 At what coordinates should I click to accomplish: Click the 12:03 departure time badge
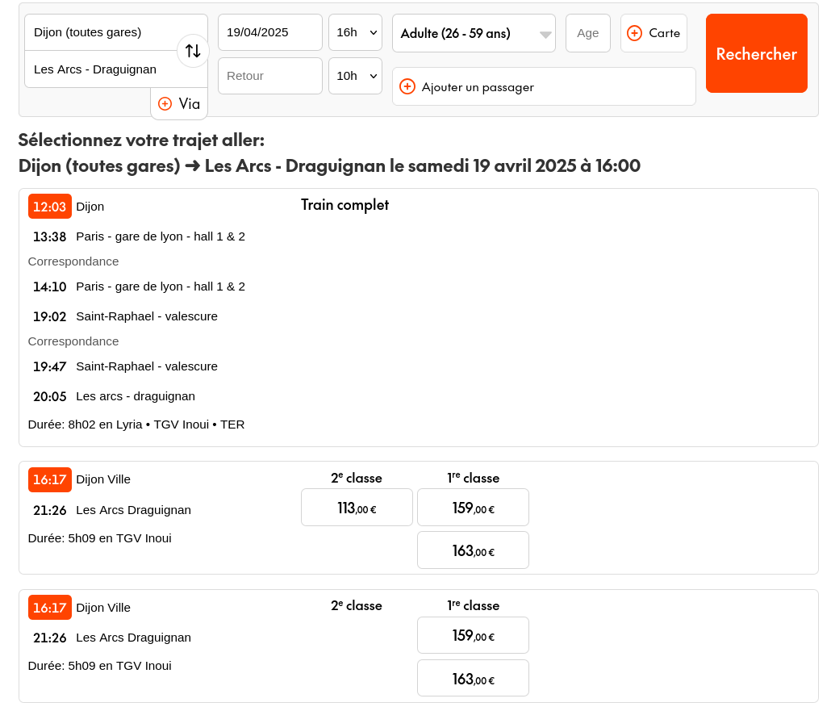click(x=50, y=207)
